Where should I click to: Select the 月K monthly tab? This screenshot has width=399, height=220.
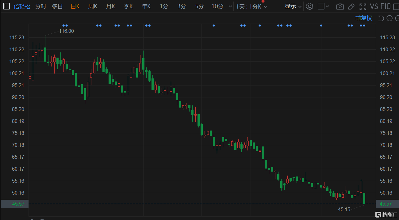pyautogui.click(x=110, y=6)
